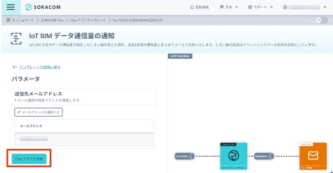Image resolution: width=333 pixels, height=173 pixels.
Task: Click the メールアドレス column header
Action: point(31,126)
